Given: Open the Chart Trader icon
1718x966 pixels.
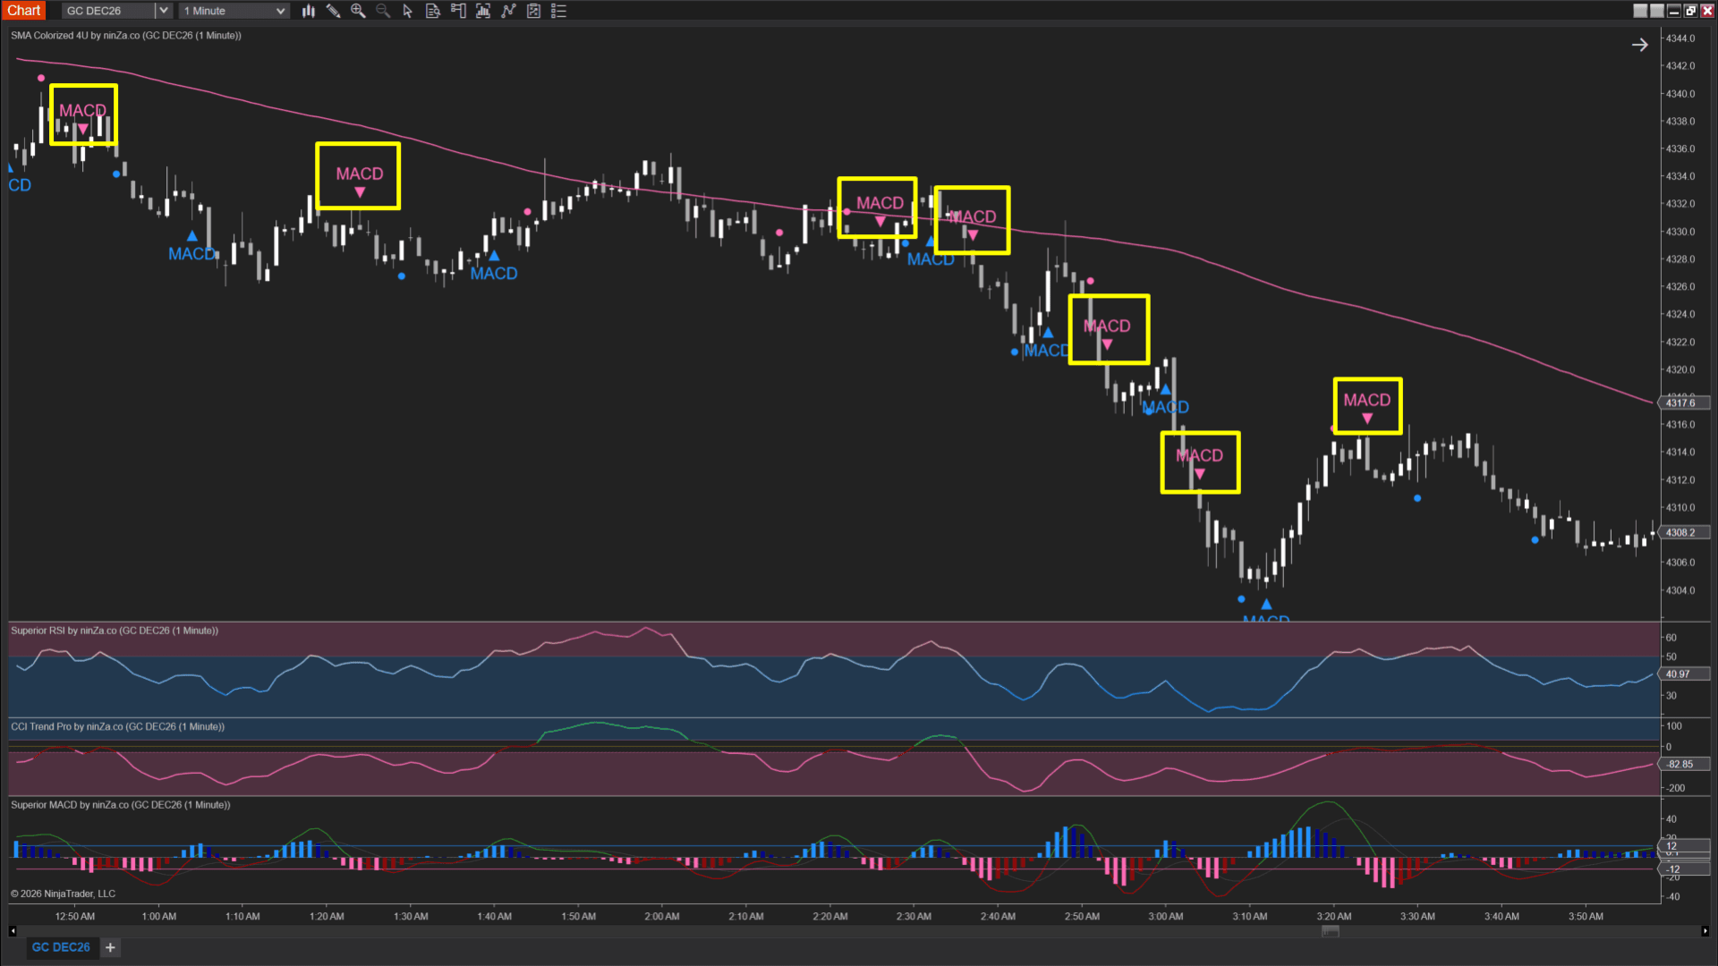Looking at the screenshot, I should pos(458,11).
